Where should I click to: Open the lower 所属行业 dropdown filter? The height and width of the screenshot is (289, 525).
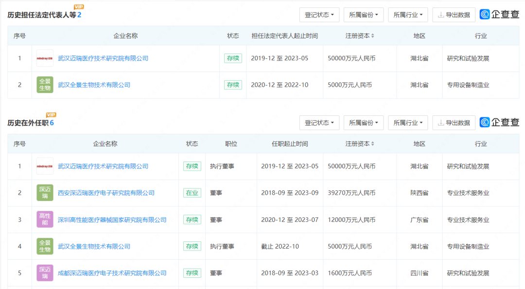pyautogui.click(x=408, y=123)
